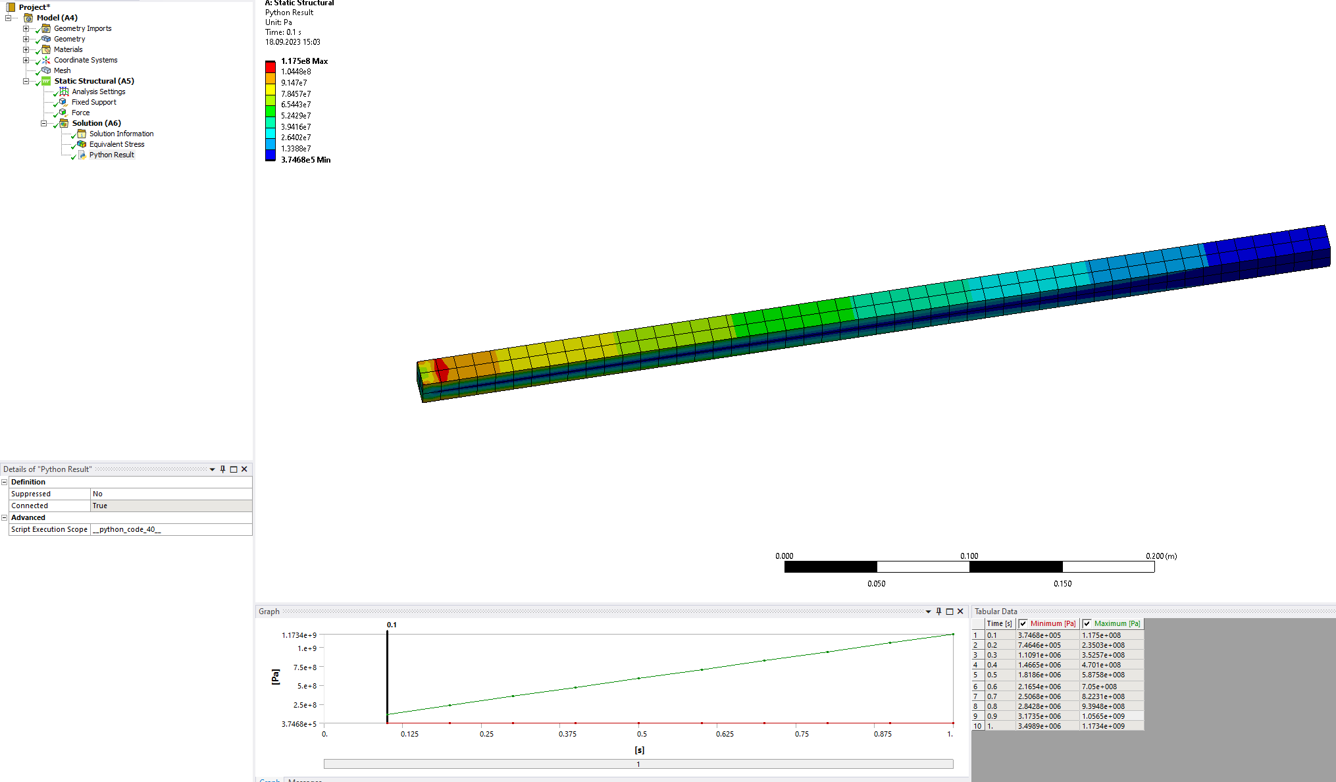This screenshot has width=1336, height=782.
Task: Toggle the Maximum [Pa] column checkbox
Action: 1087,623
